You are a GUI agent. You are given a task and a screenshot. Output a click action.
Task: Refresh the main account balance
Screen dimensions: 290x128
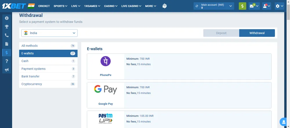tap(197, 6)
